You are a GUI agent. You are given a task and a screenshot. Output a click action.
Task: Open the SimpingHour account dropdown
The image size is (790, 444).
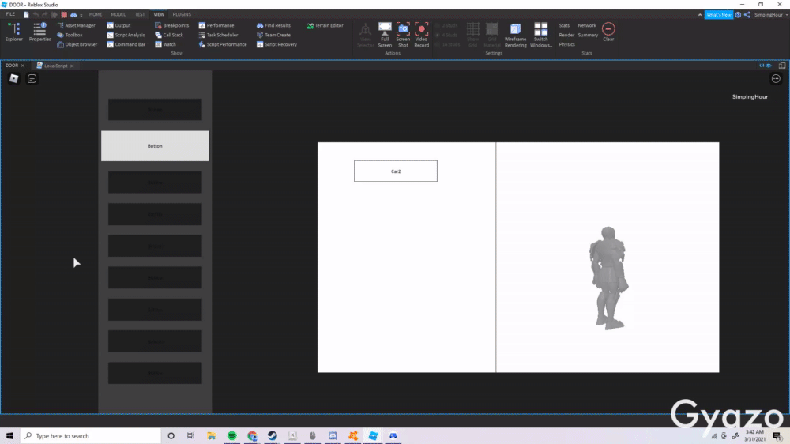click(x=769, y=14)
